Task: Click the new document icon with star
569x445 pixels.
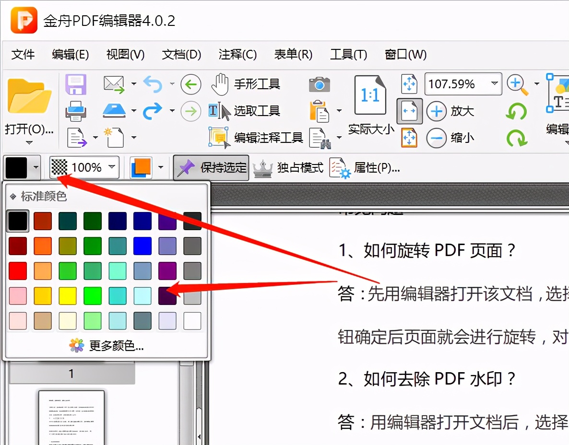Action: pos(114,137)
